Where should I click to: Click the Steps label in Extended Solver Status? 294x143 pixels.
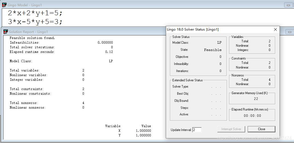pos(184,108)
